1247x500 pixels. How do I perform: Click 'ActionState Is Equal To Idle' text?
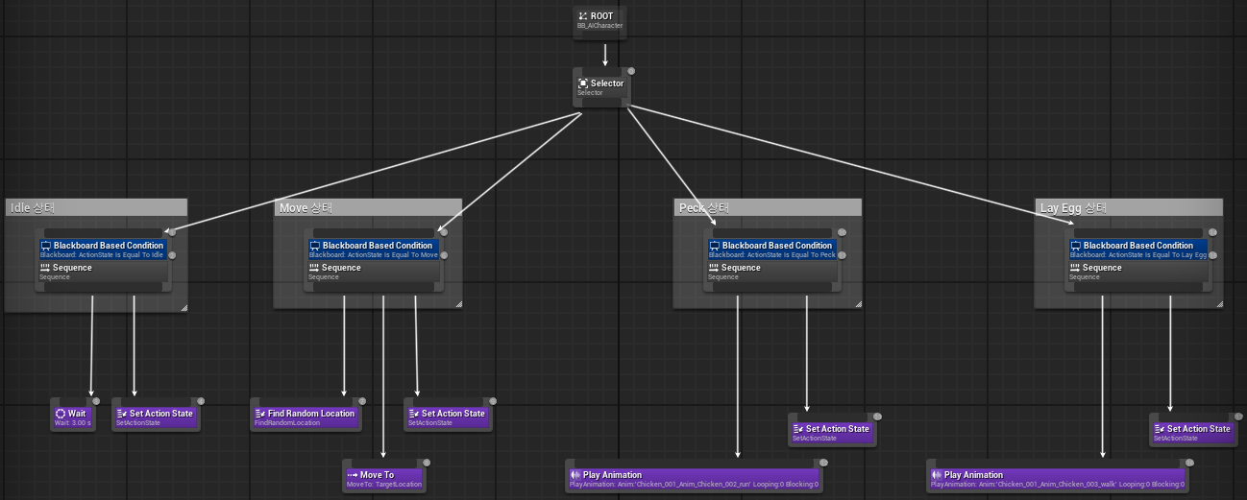(120, 255)
